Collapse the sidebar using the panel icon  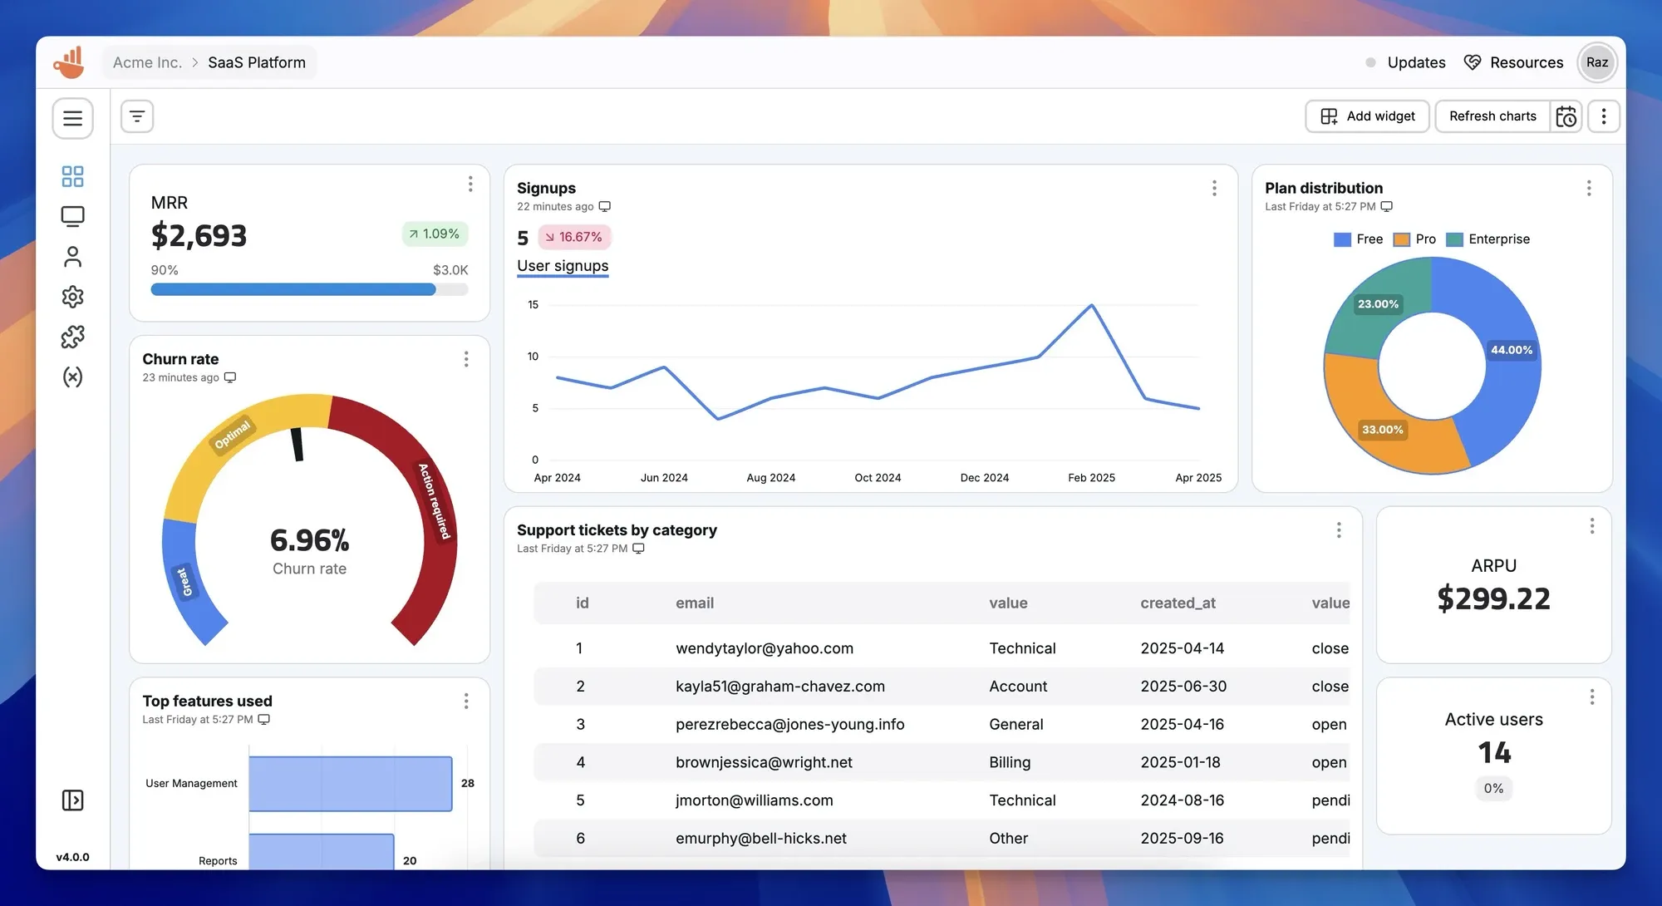pyautogui.click(x=72, y=800)
